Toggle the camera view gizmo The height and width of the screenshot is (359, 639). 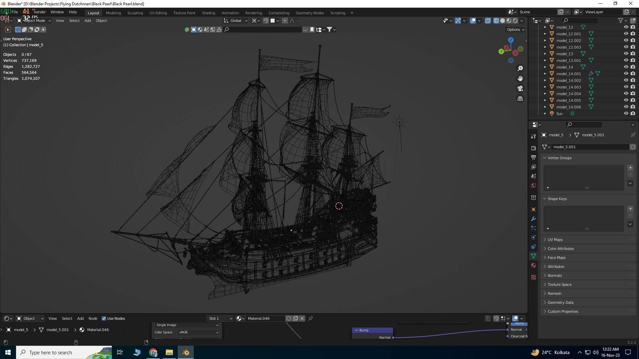520,88
